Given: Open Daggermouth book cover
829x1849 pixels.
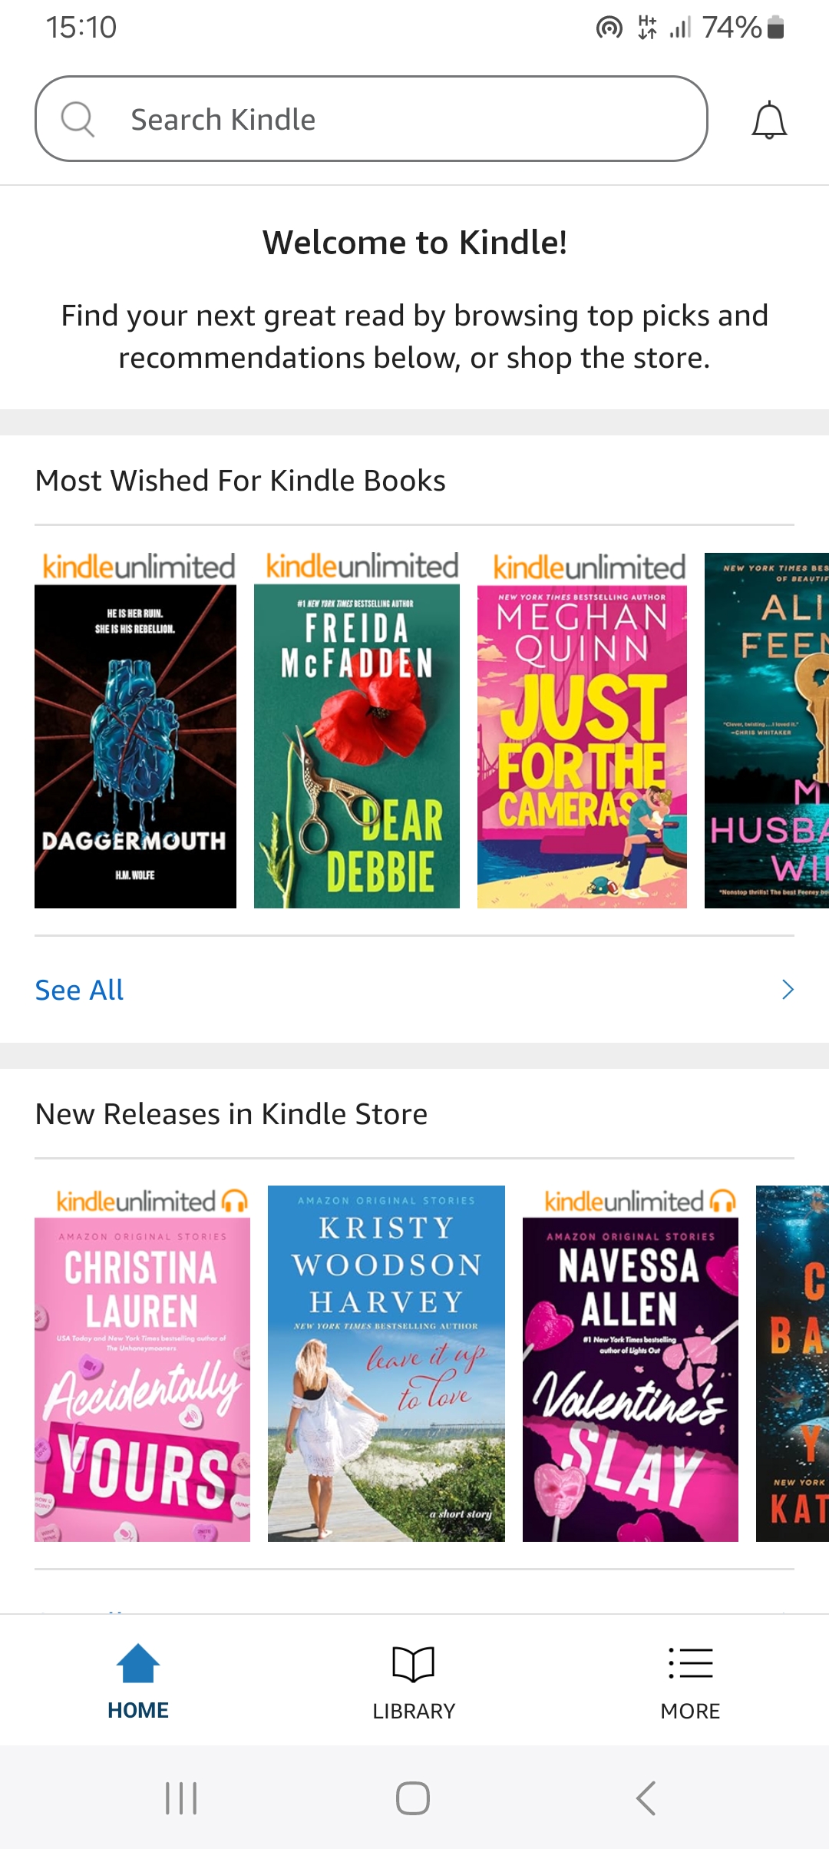Looking at the screenshot, I should point(135,729).
